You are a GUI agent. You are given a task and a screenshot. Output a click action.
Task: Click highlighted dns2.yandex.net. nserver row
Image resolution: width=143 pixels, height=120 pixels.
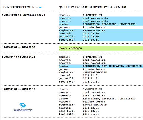click(x=101, y=21)
